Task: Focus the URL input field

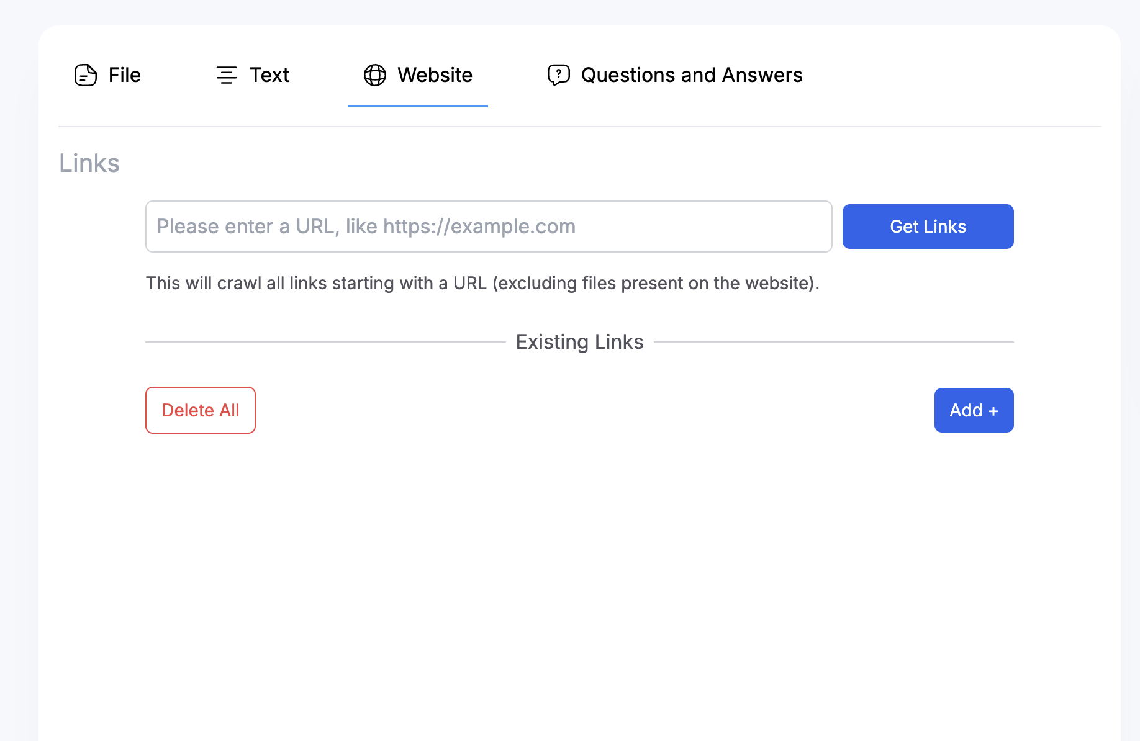Action: (489, 227)
